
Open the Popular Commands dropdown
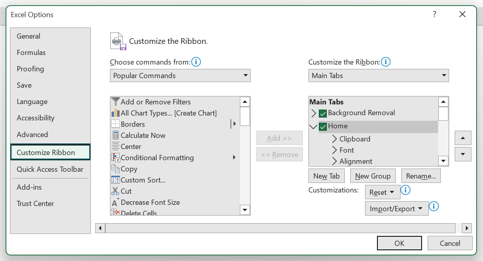[x=180, y=76]
